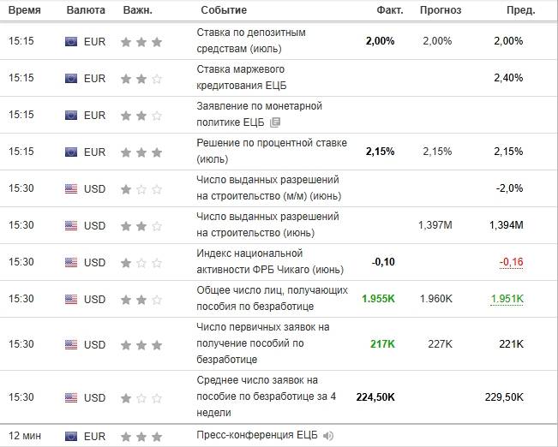558x447 pixels.
Task: Sort by Время column header
Action: 25,10
